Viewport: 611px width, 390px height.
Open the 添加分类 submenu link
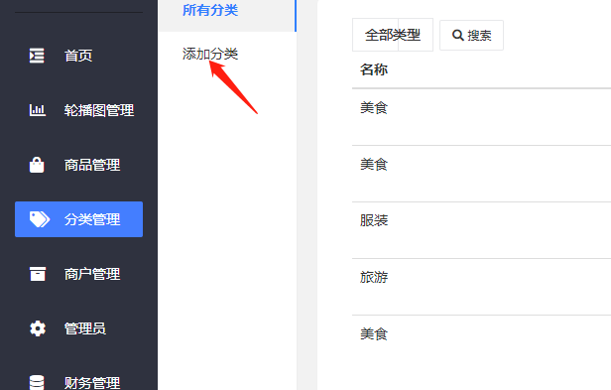click(210, 54)
